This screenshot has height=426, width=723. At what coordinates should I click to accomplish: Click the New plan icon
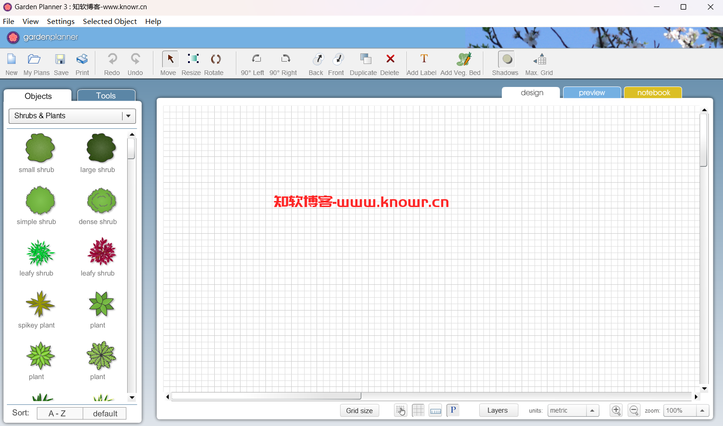point(12,59)
